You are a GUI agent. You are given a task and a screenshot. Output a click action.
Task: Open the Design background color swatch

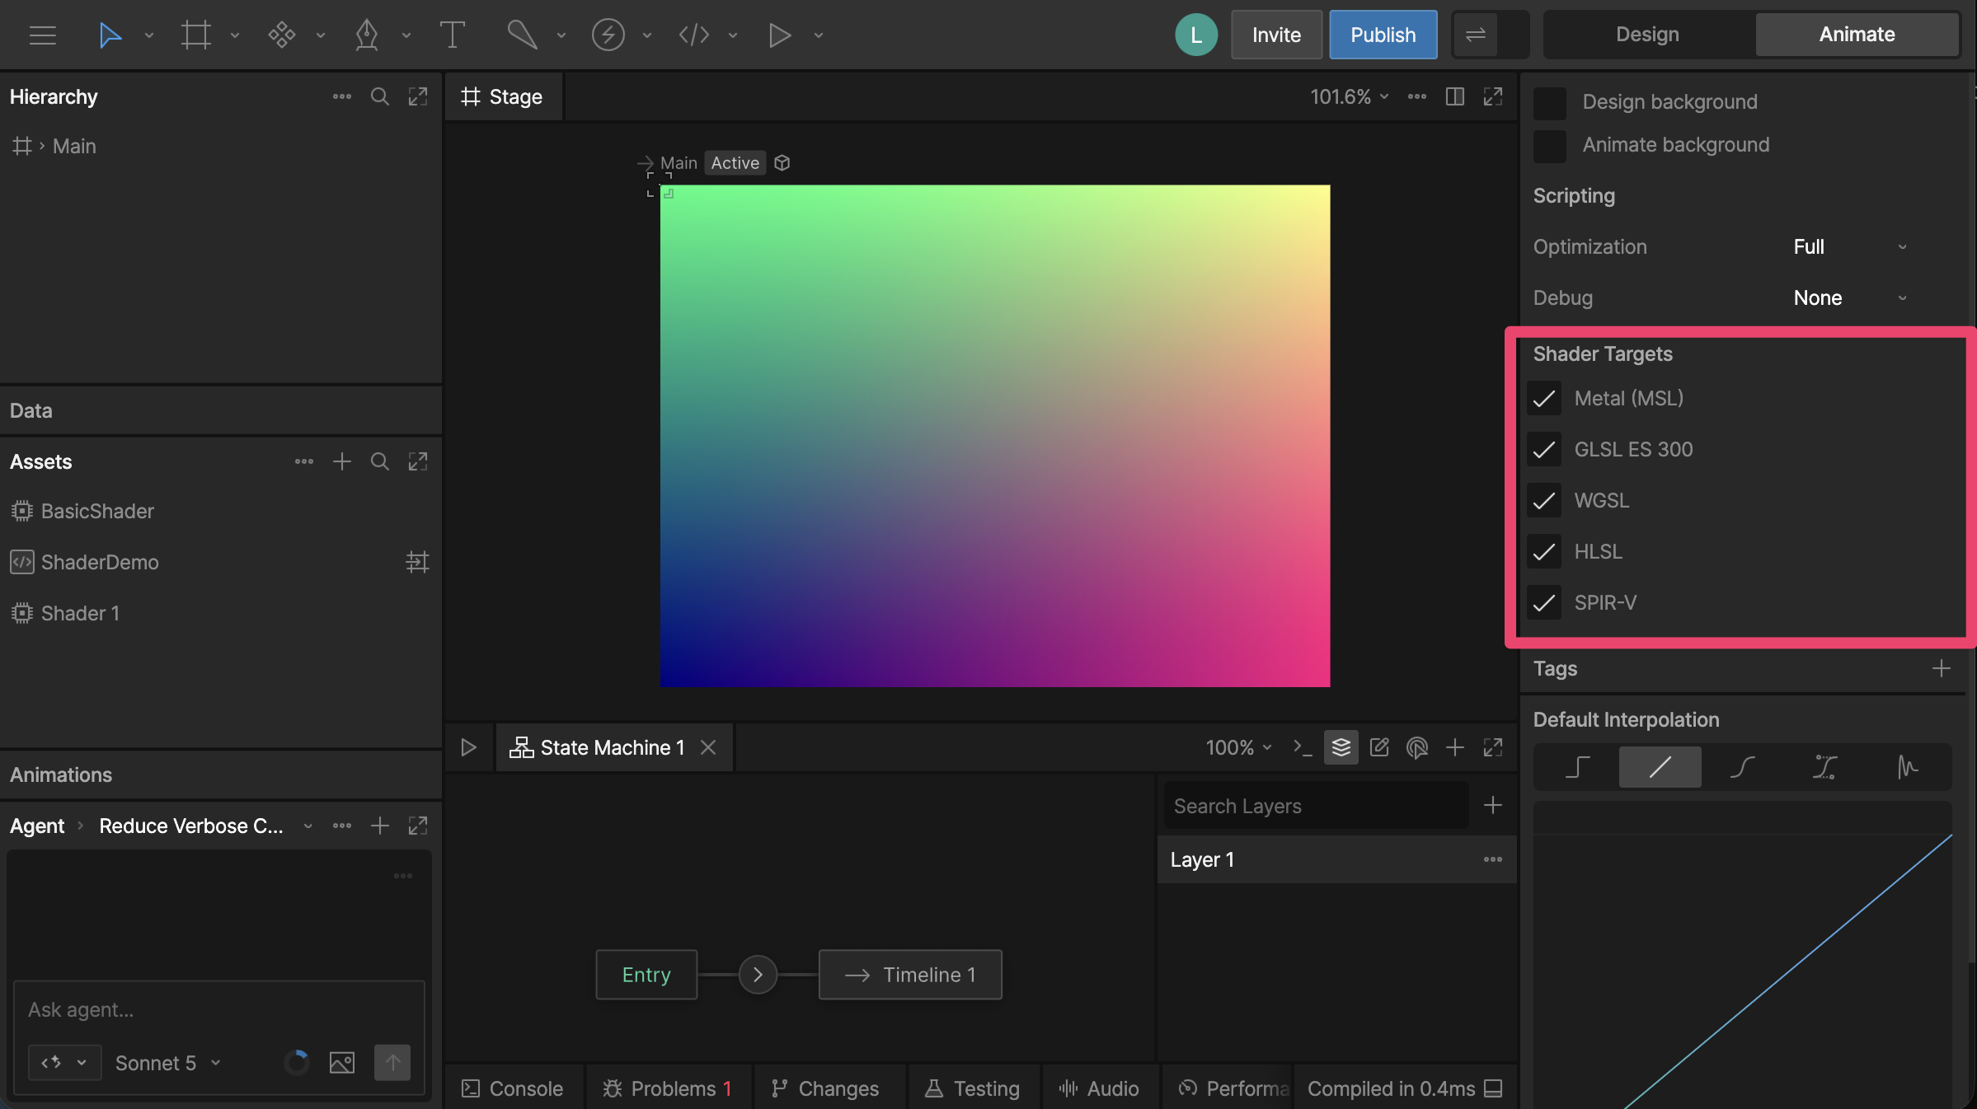1549,103
